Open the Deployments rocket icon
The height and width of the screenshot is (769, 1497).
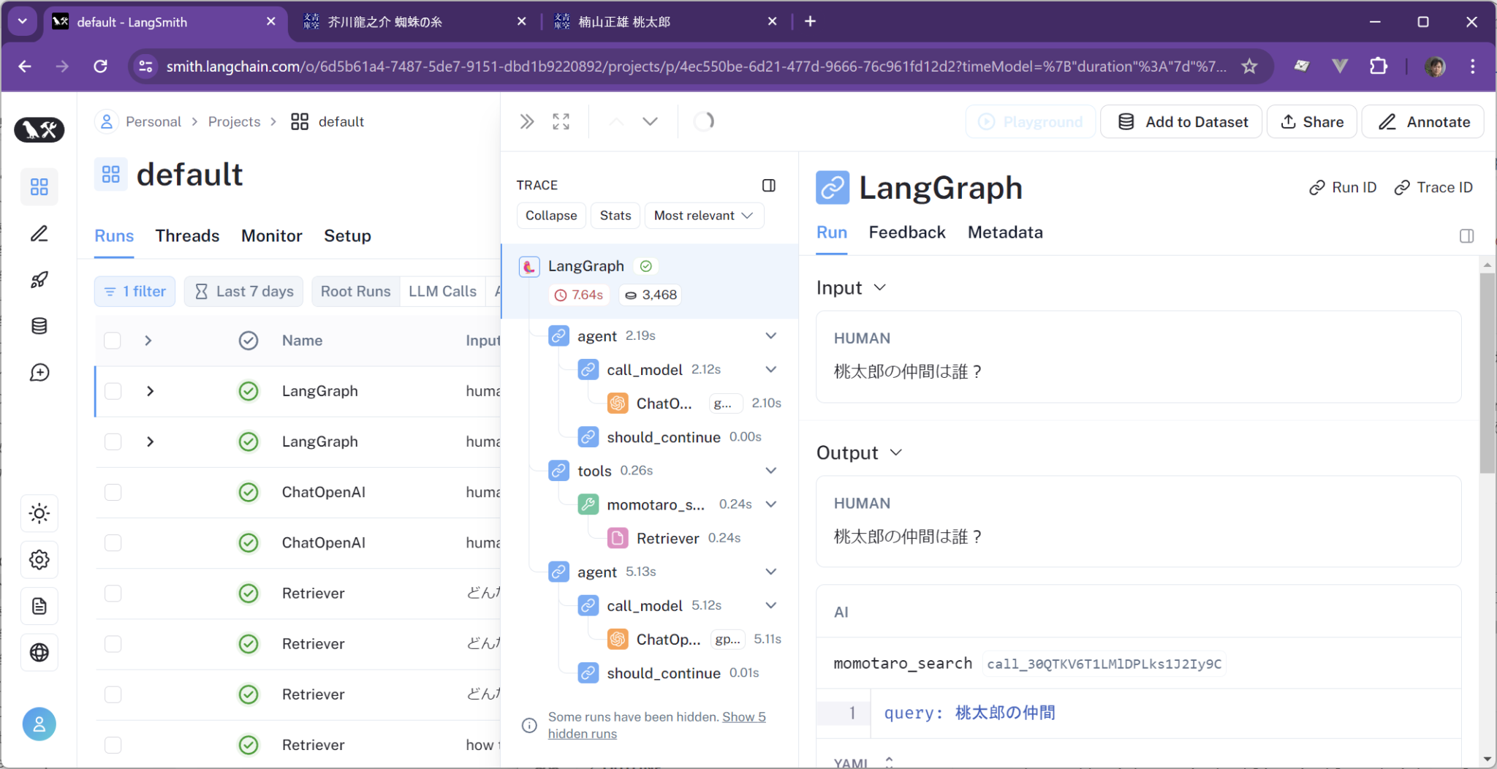click(39, 280)
